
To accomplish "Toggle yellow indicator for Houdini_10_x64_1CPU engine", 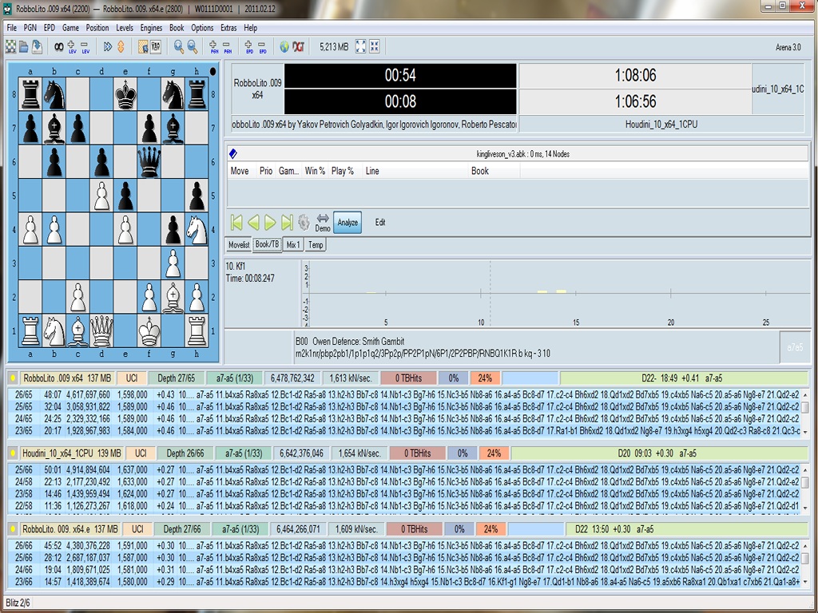I will coord(13,453).
